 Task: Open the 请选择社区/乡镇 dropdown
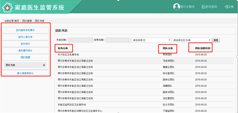(x=192, y=40)
